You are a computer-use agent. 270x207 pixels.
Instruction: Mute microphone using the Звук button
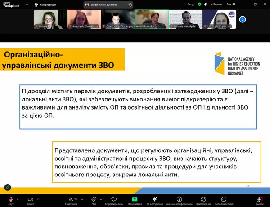10,199
